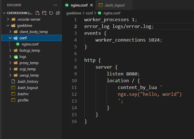Viewport: 194px width, 139px height.
Task: Click nginx.conf in the breadcrumb path
Action: [112, 13]
